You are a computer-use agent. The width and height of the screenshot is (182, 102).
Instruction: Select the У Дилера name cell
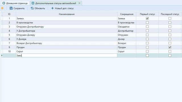[67, 39]
